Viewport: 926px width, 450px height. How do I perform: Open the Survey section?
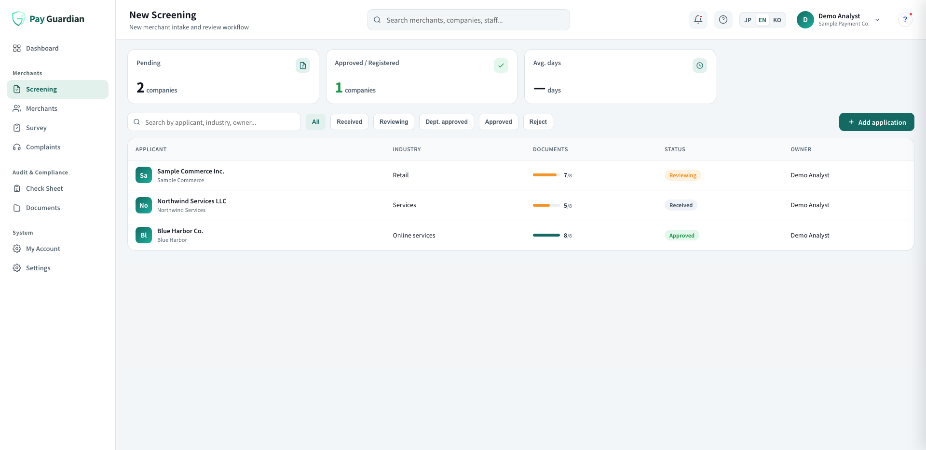(x=57, y=128)
